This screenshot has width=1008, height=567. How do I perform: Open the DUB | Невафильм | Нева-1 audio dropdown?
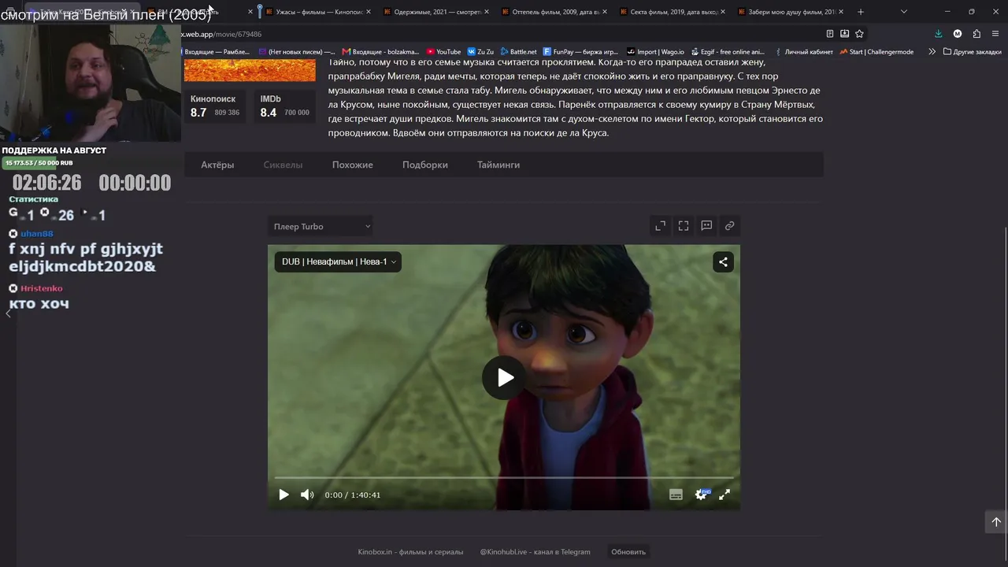pyautogui.click(x=338, y=261)
